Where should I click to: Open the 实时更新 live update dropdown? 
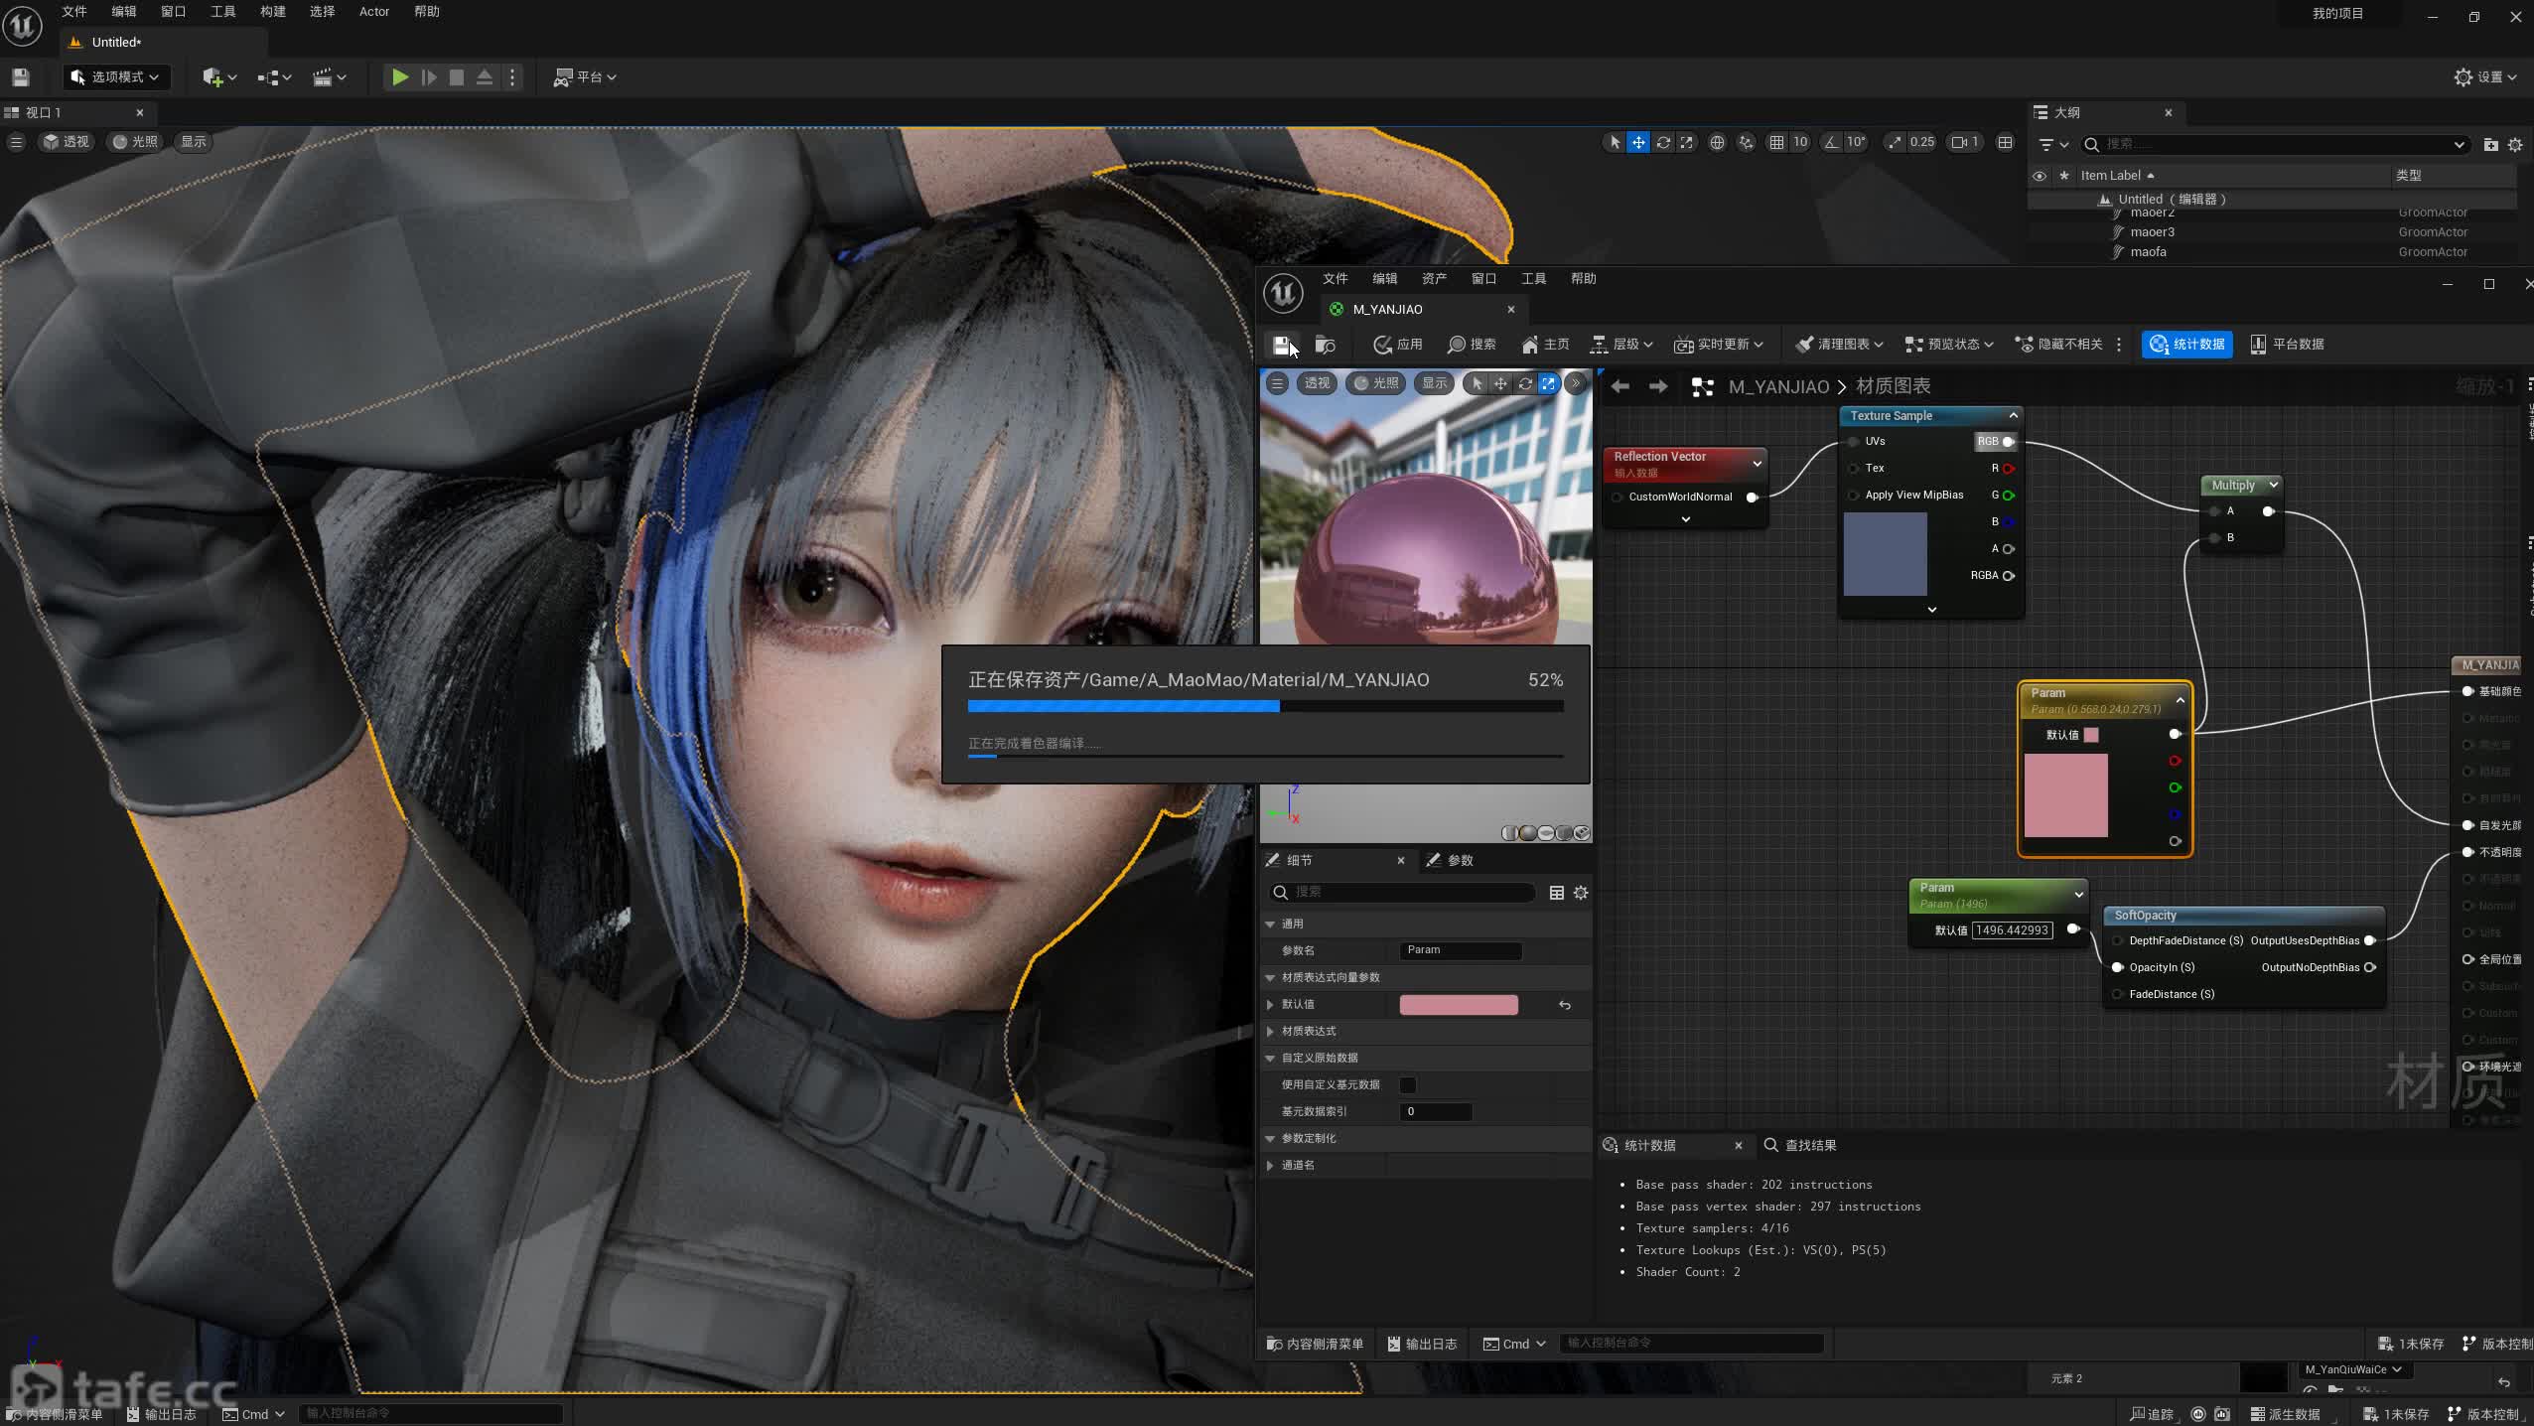pos(1719,345)
